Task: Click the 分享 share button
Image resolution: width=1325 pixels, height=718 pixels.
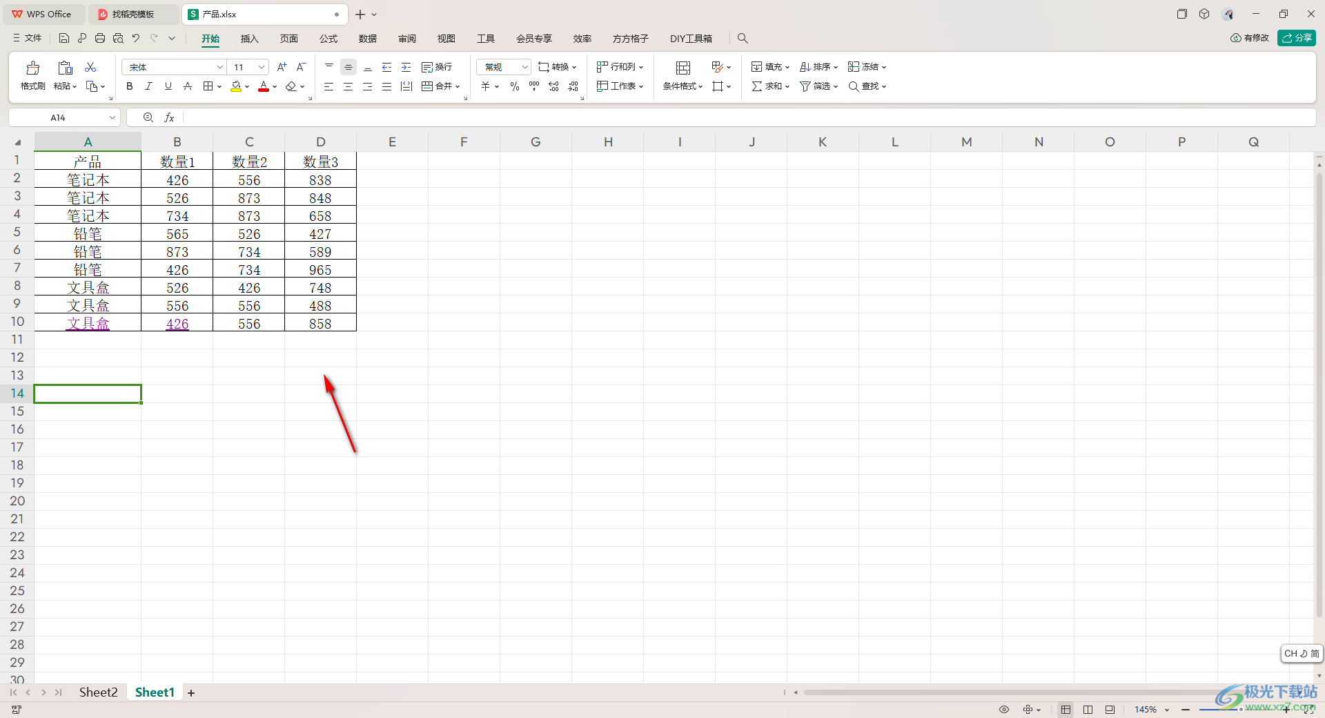Action: tap(1297, 38)
